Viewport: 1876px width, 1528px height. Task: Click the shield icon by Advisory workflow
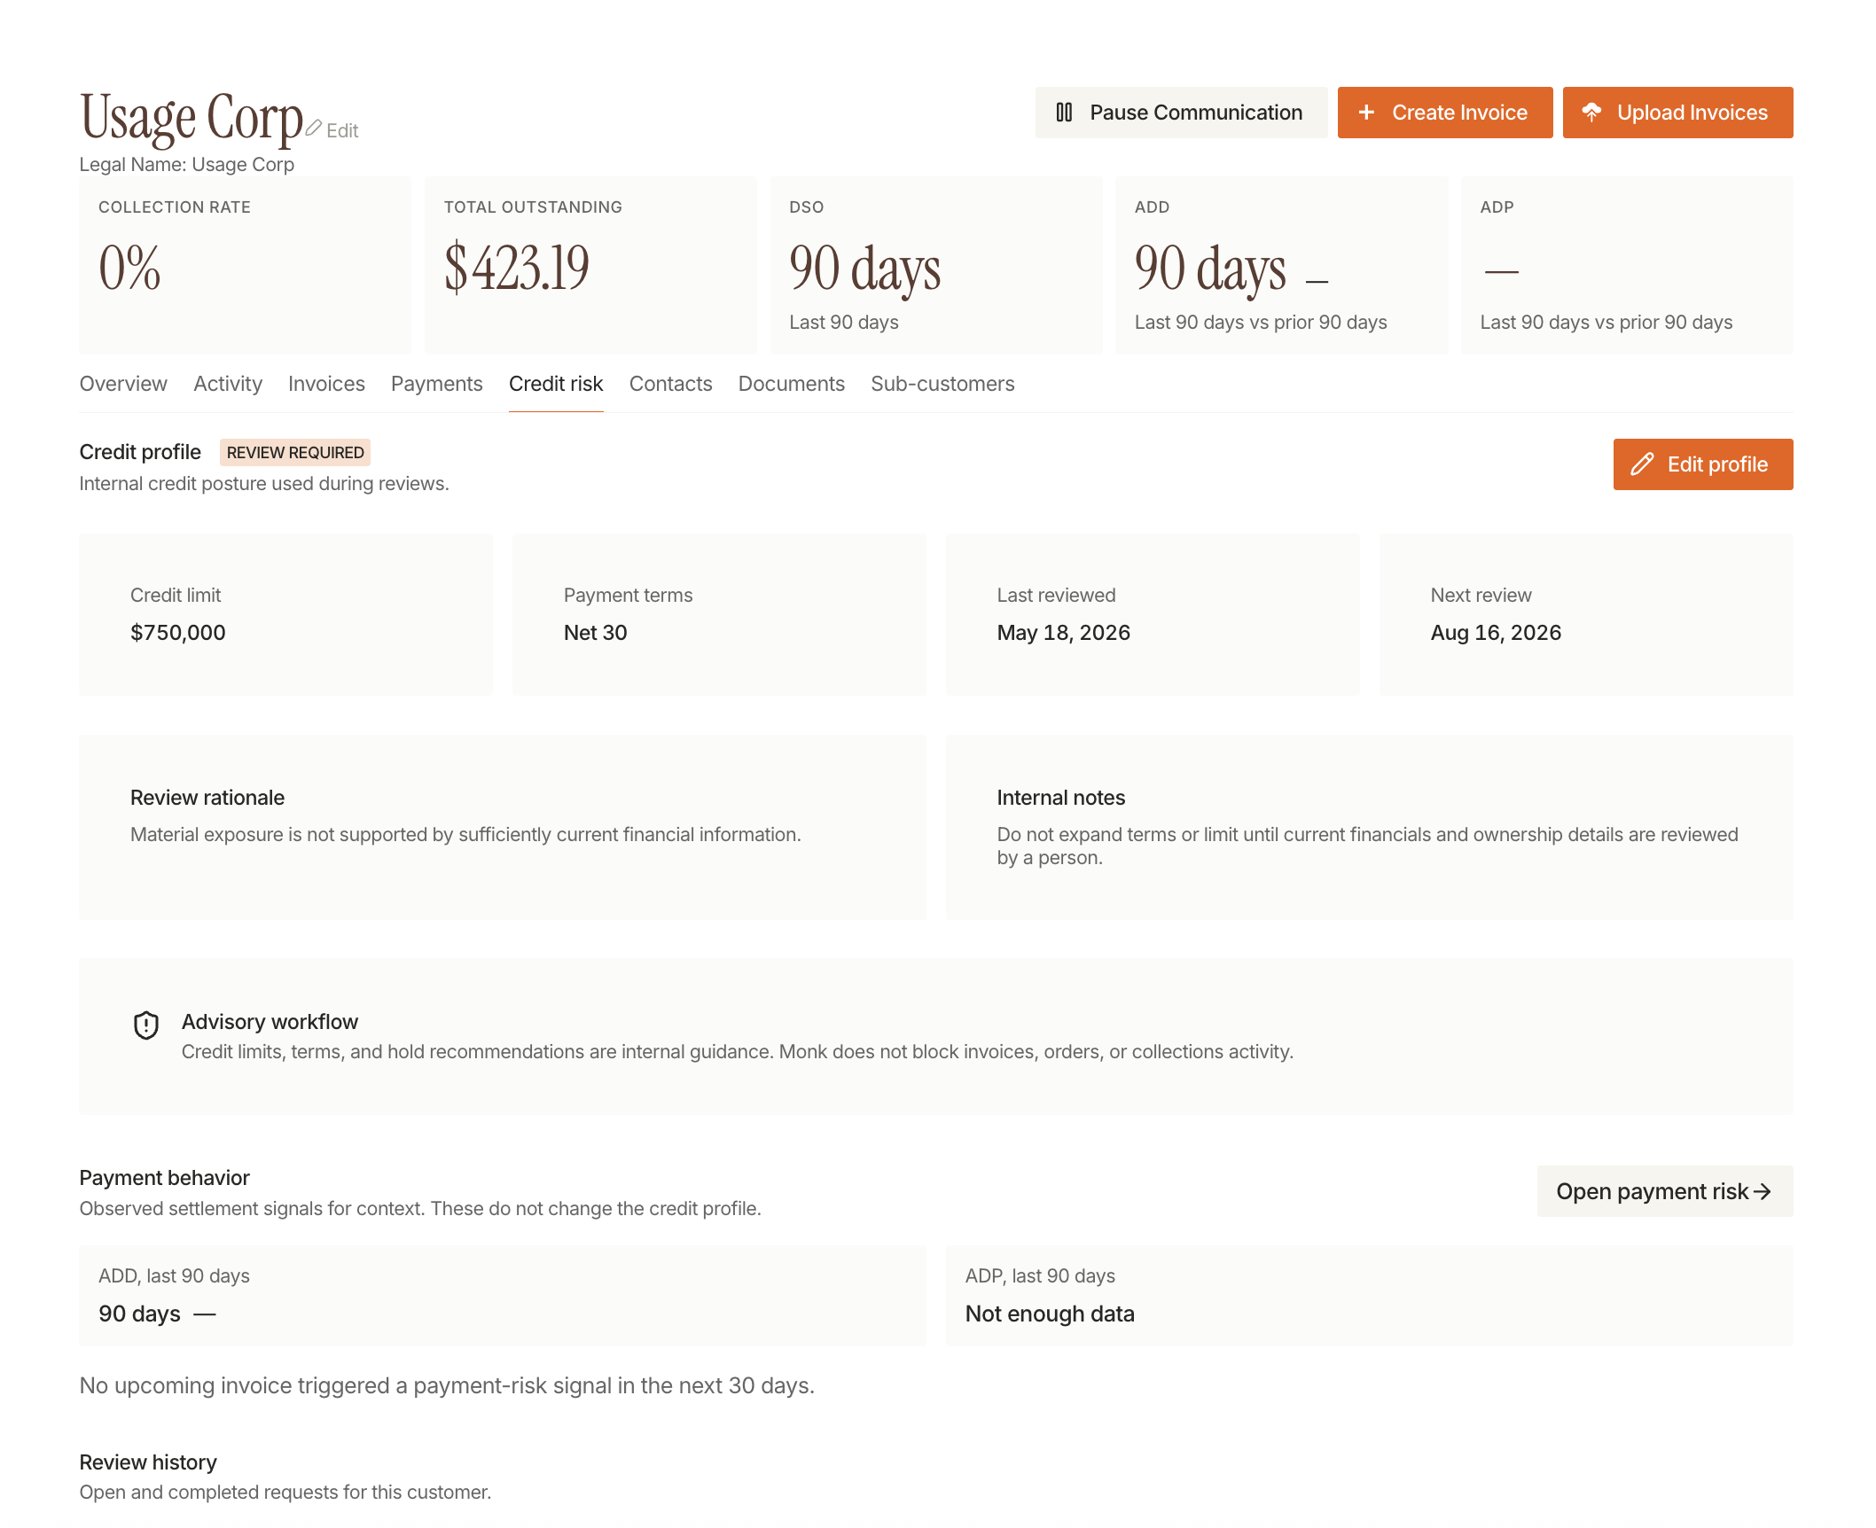pos(146,1025)
